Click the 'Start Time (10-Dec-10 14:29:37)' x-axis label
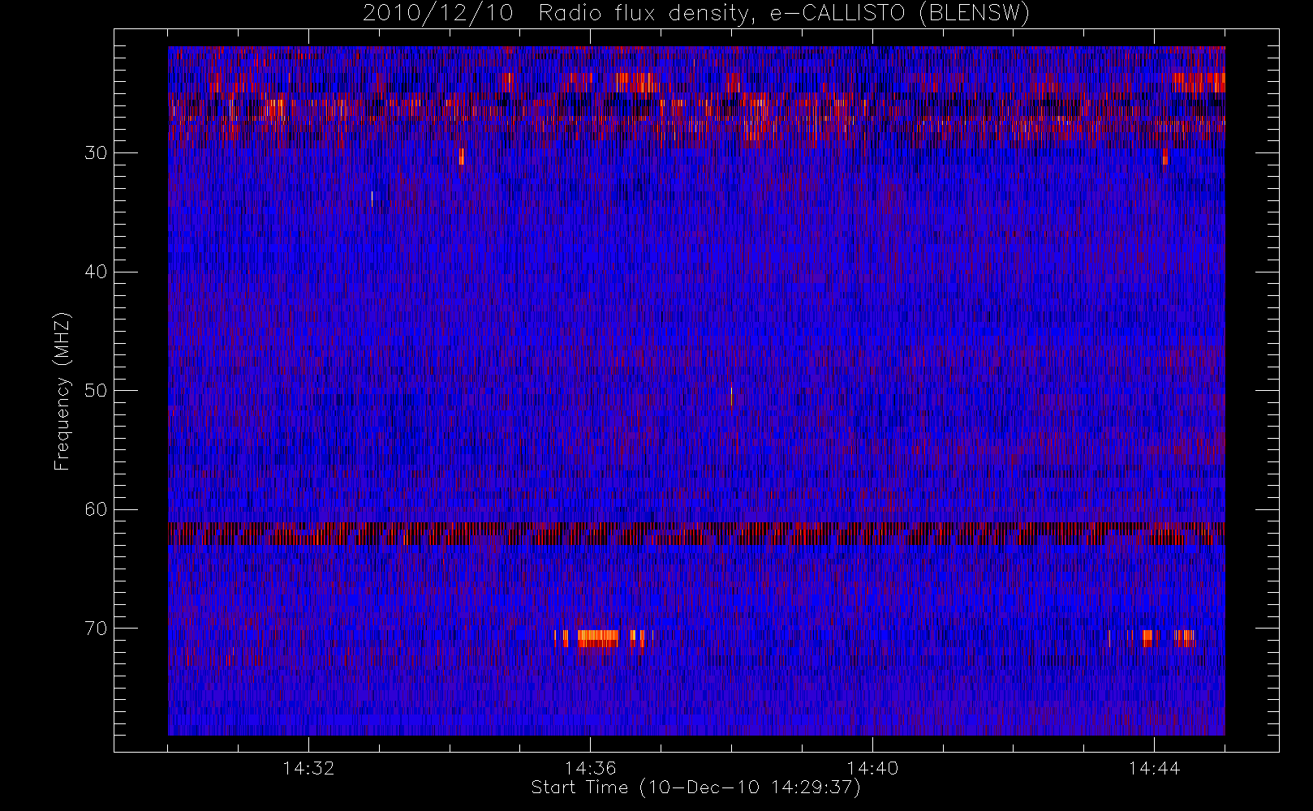 pos(695,787)
